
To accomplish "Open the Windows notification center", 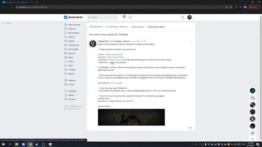I will [x=258, y=144].
